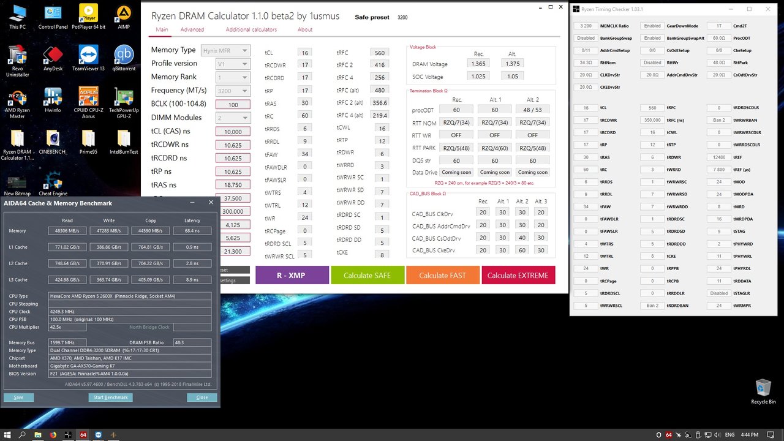Open the Control Panel desktop shortcut
This screenshot has width=784, height=441.
pyautogui.click(x=53, y=17)
